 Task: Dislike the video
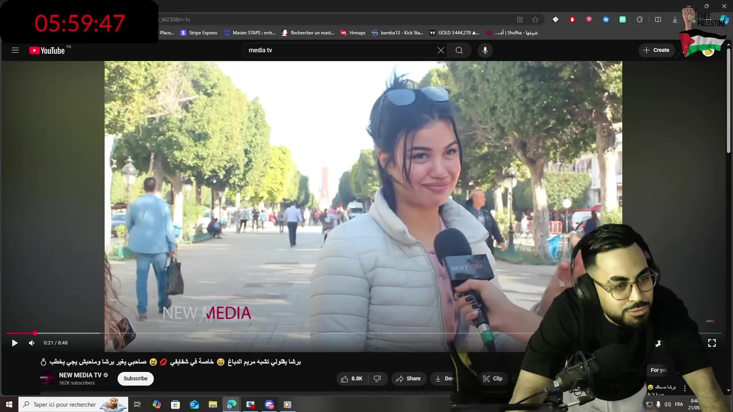click(x=377, y=378)
